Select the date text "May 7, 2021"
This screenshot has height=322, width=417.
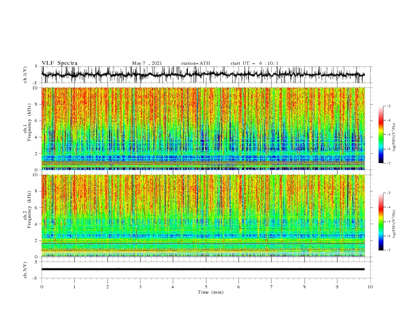(147, 63)
